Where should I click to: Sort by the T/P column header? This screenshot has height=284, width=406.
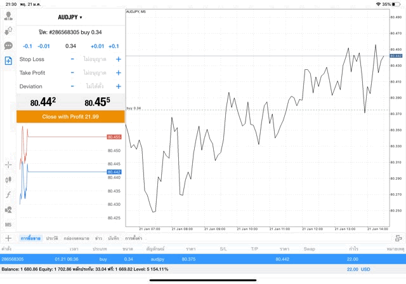coord(254,249)
